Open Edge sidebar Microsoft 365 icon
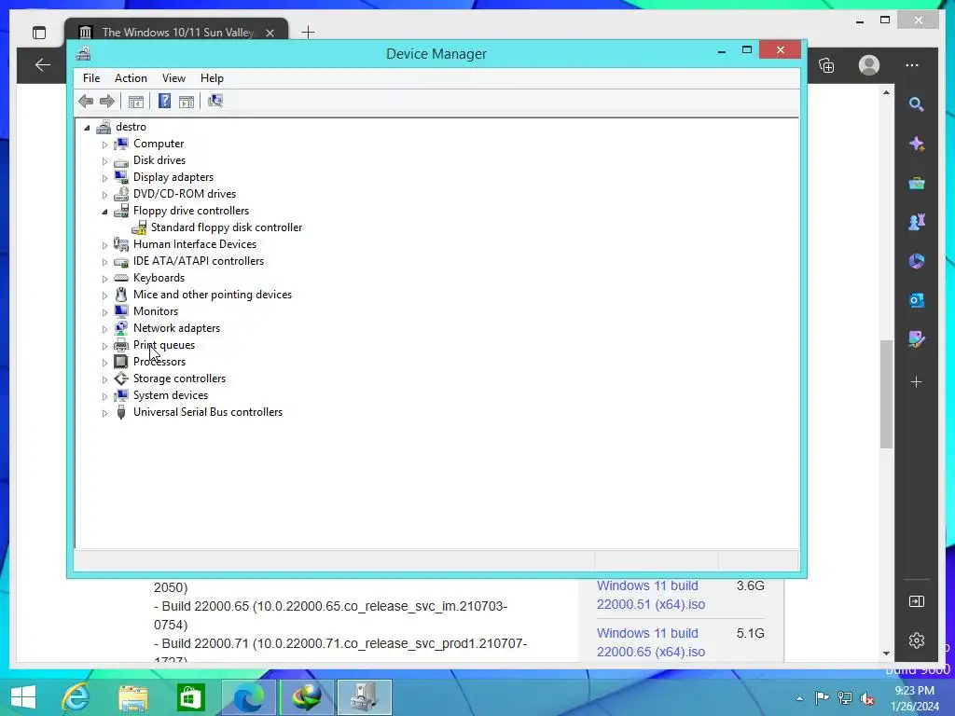The image size is (955, 716). pos(916,261)
